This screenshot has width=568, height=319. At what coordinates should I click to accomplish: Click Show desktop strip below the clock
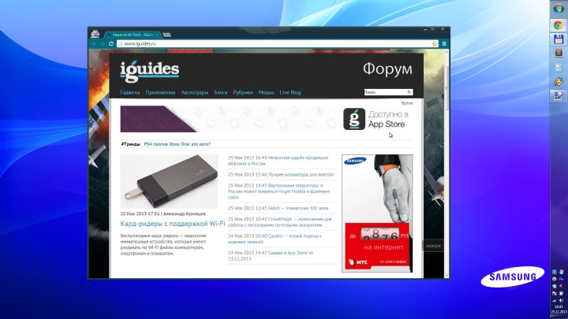[559, 317]
